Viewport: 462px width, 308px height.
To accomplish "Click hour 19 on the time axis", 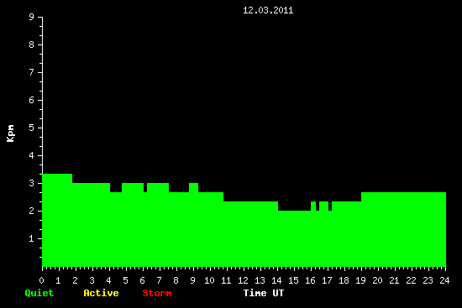I will click(360, 280).
